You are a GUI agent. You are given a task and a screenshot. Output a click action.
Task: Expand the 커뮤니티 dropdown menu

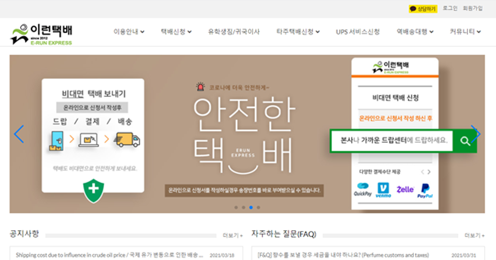(x=465, y=32)
